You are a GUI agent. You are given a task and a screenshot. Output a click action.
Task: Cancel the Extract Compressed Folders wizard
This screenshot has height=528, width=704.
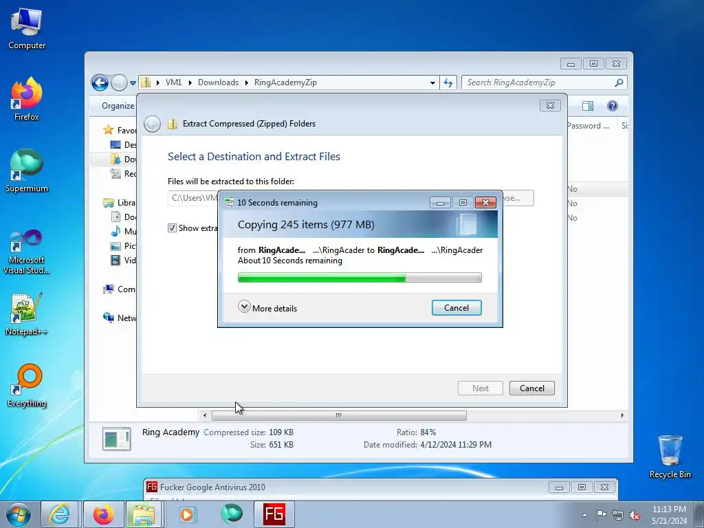[532, 388]
